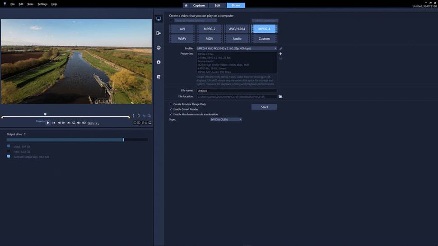This screenshot has width=438, height=246.
Task: Disable Enable Smart Render checkbox
Action: click(x=171, y=109)
